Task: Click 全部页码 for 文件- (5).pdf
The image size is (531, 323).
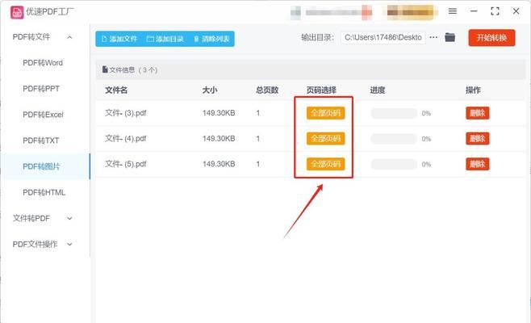Action: [326, 164]
